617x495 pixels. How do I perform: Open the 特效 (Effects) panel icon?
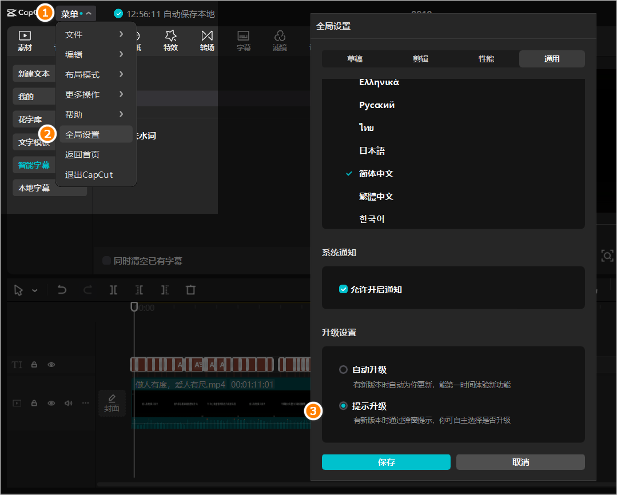[170, 41]
